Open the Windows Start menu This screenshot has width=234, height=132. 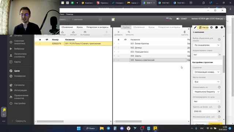[79, 128]
